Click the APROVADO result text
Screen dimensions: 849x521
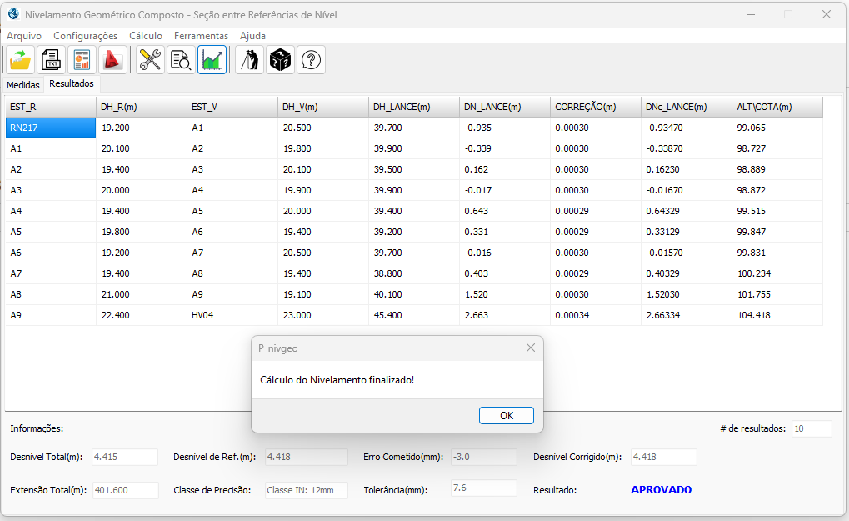[661, 489]
